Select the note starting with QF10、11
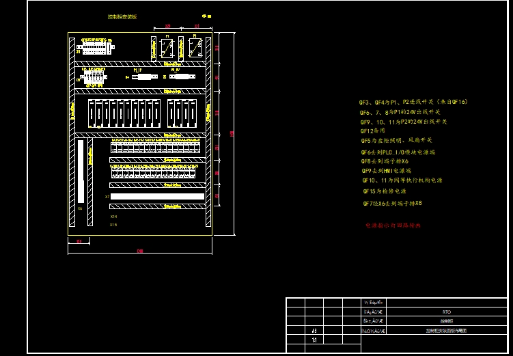 point(402,180)
